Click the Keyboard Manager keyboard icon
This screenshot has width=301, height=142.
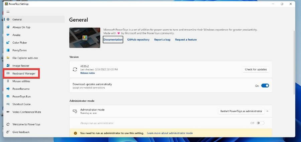pyautogui.click(x=8, y=73)
